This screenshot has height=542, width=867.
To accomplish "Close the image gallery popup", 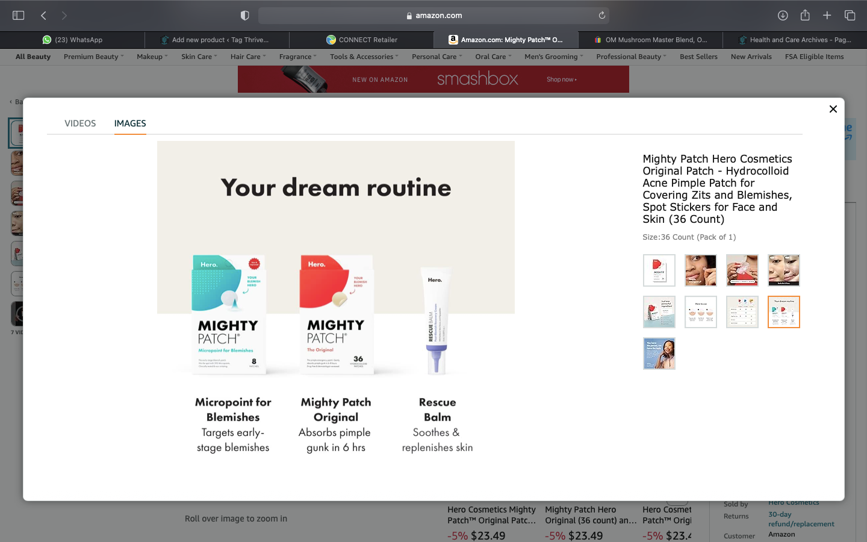I will tap(833, 109).
